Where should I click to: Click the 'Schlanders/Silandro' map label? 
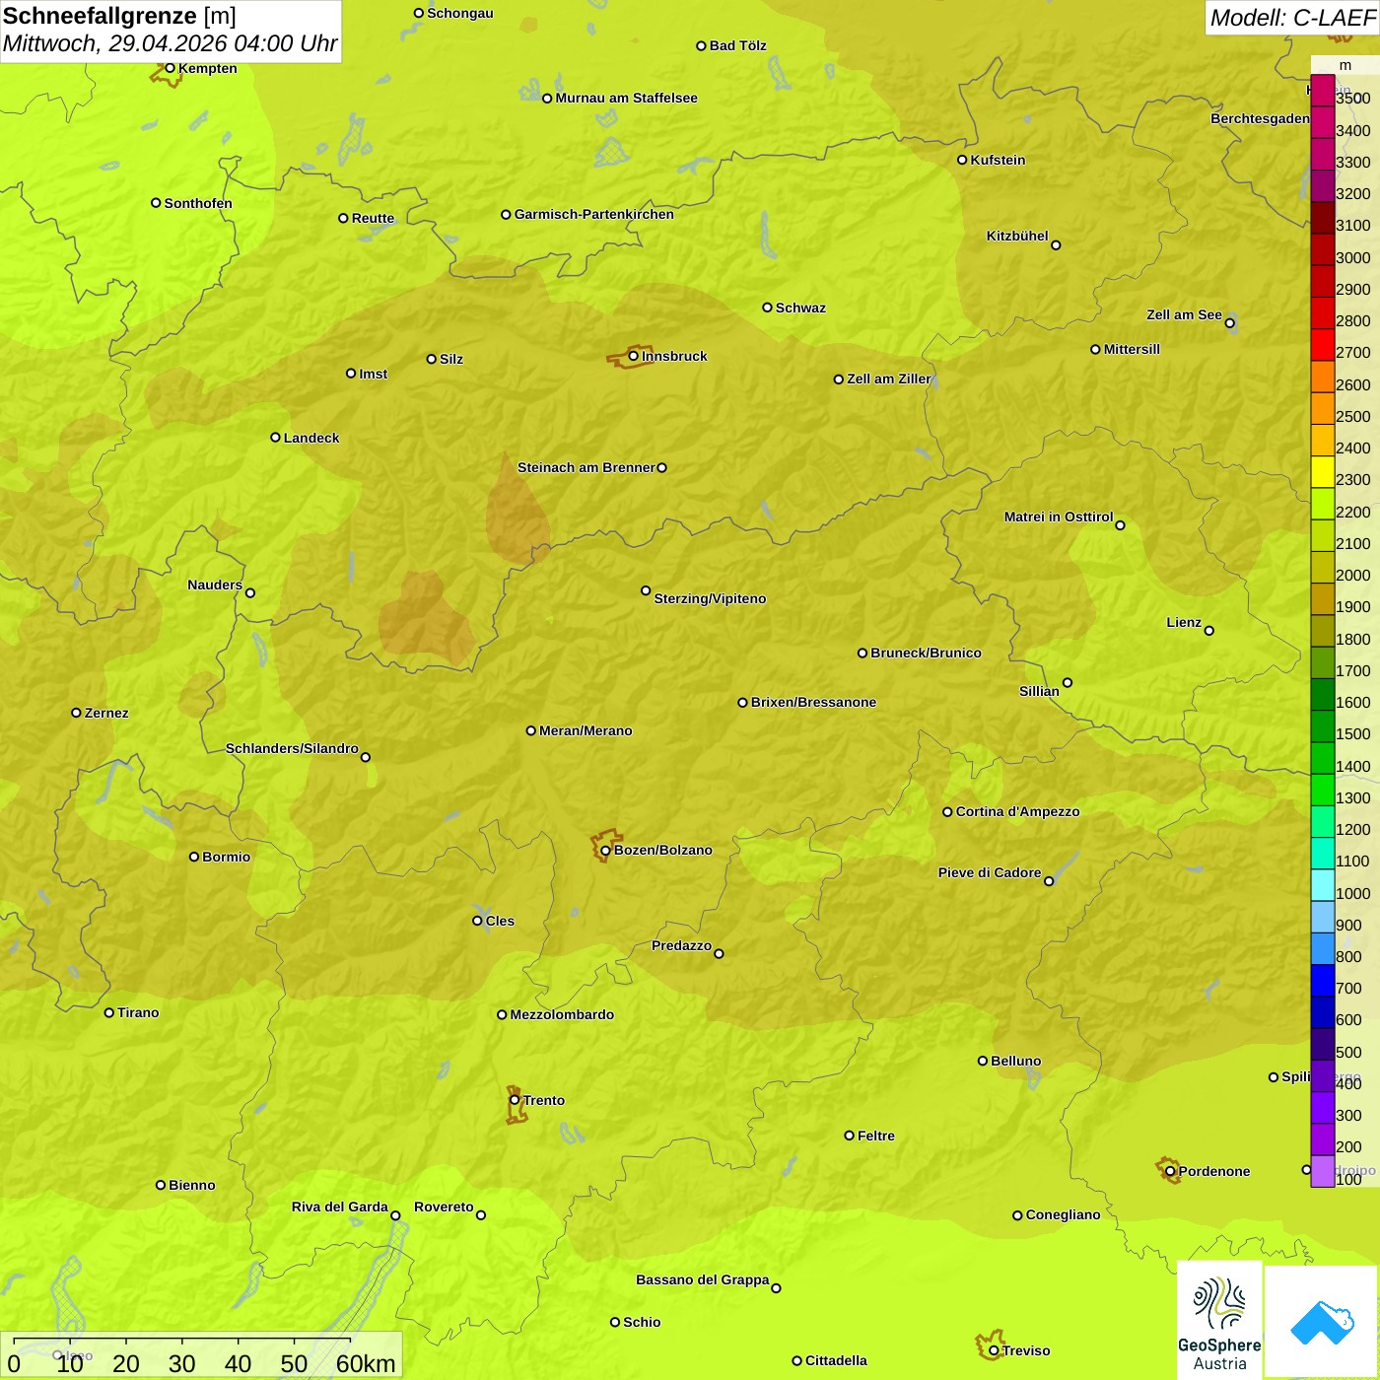pos(292,748)
